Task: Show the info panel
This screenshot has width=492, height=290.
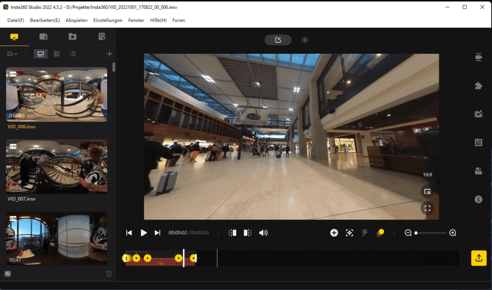Action: click(x=478, y=199)
